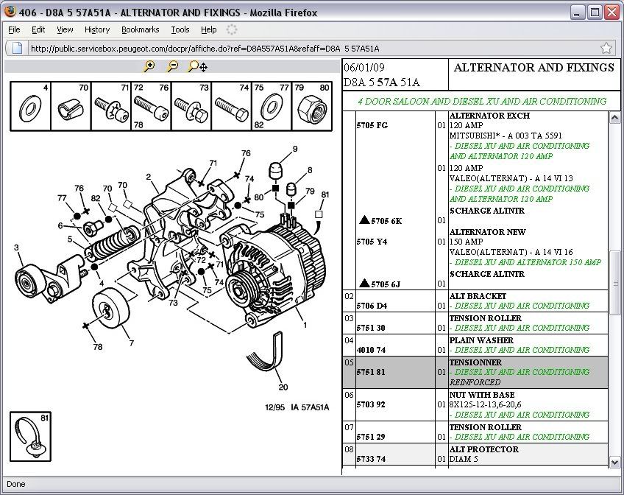This screenshot has width=624, height=495.
Task: Click the parts list scroll down arrow
Action: tap(614, 462)
